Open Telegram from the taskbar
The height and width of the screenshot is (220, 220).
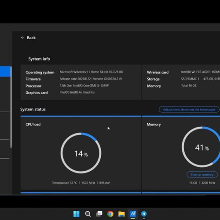[x=144, y=214]
